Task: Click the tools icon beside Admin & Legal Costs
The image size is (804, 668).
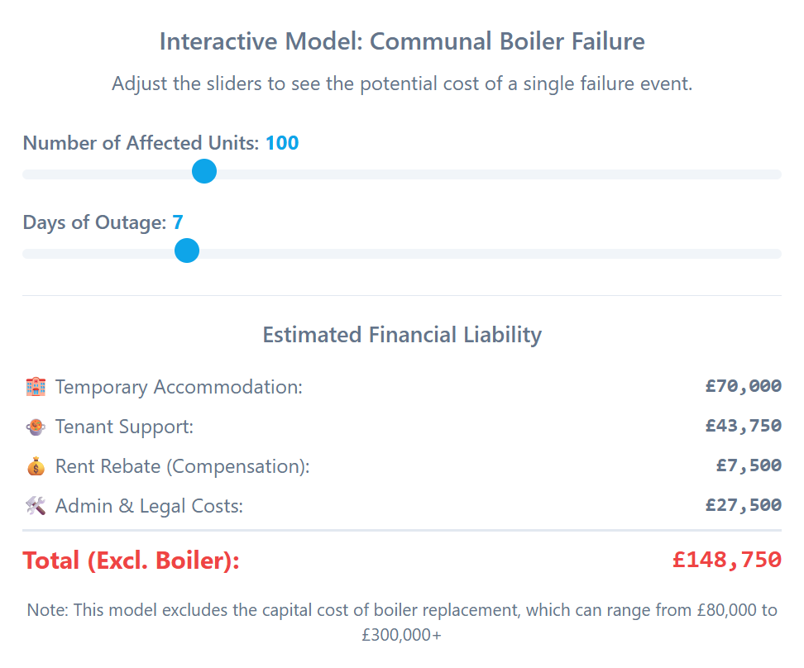Action: click(x=36, y=506)
